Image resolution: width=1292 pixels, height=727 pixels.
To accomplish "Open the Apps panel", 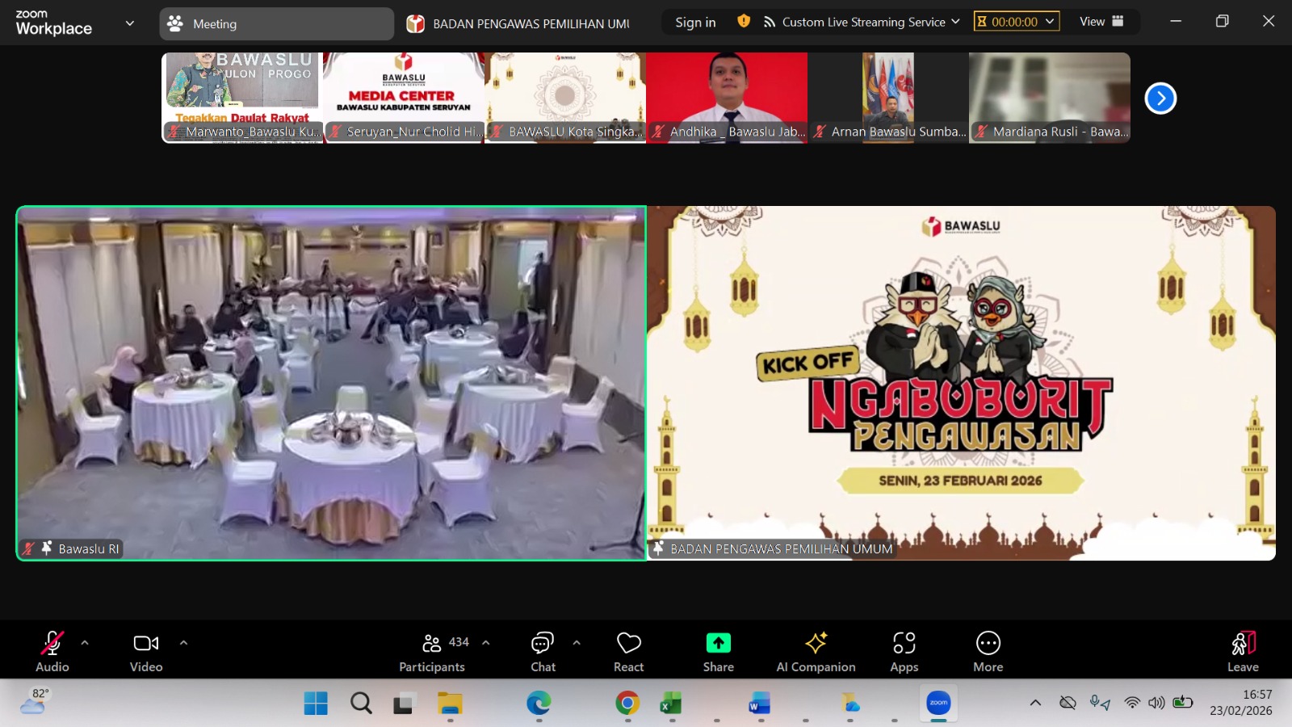I will coord(904,651).
